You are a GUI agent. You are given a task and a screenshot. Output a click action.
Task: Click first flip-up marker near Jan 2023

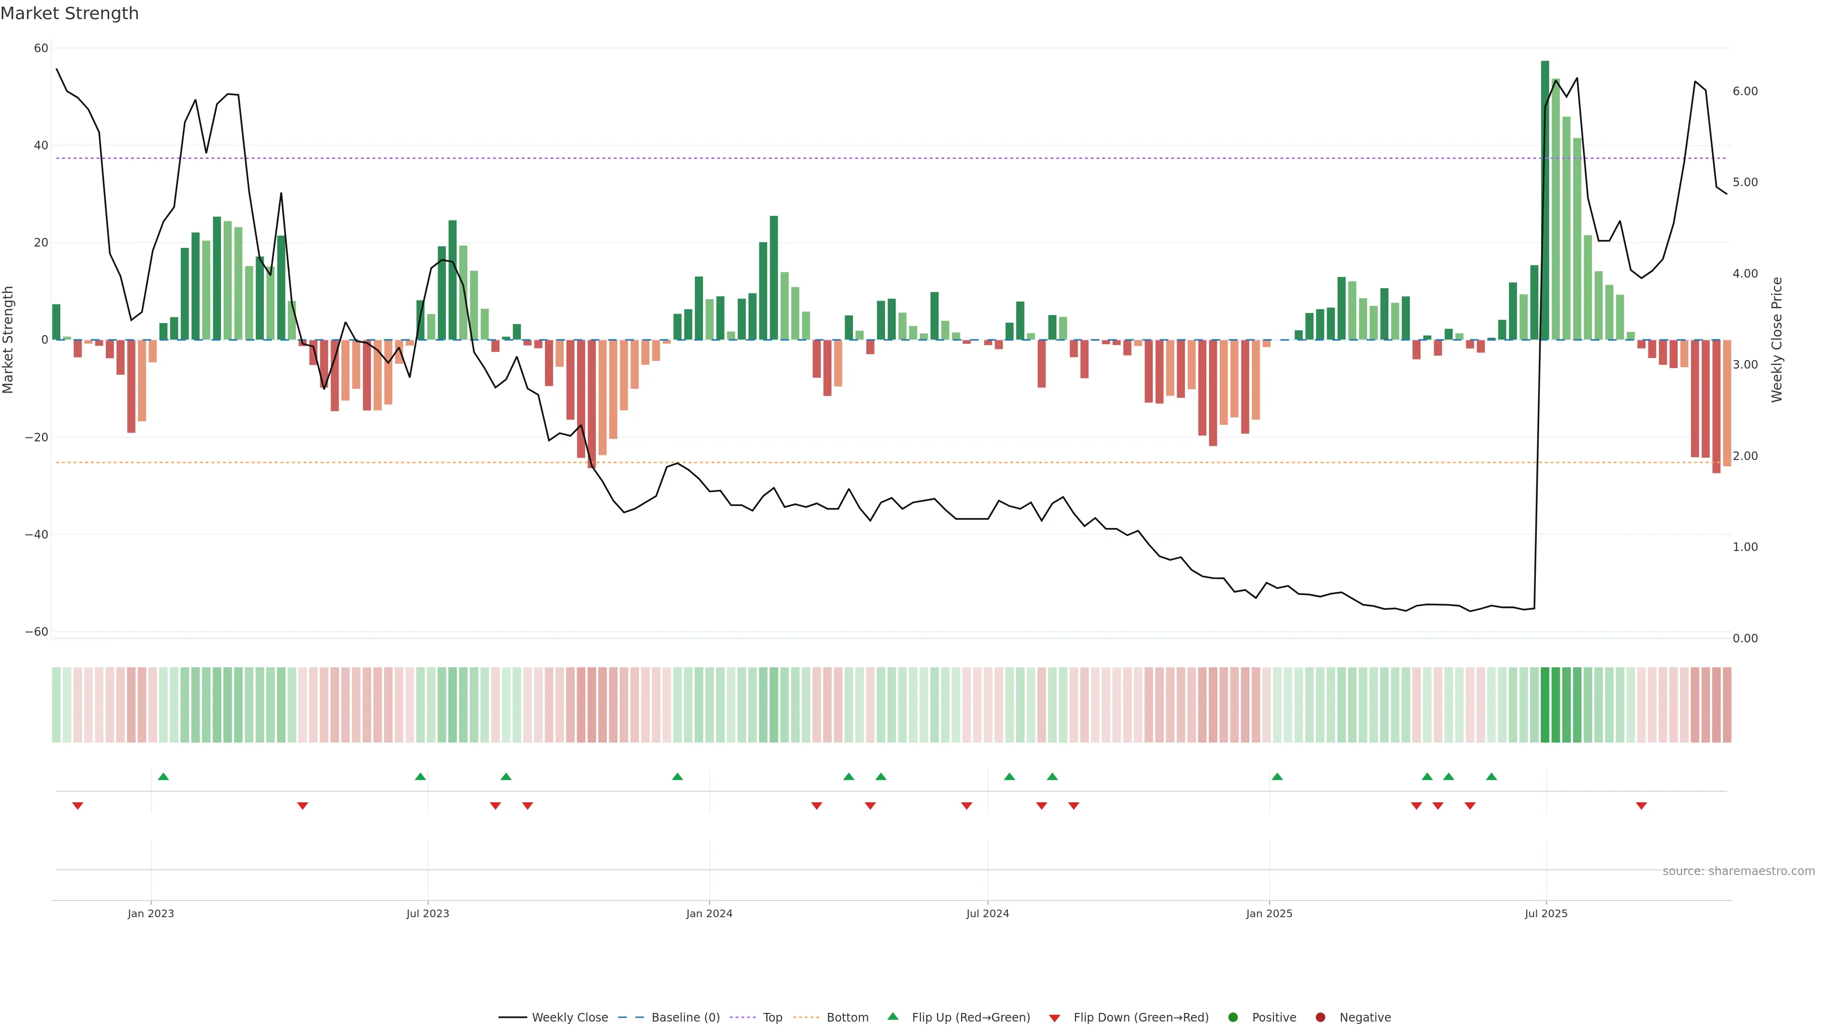(163, 776)
